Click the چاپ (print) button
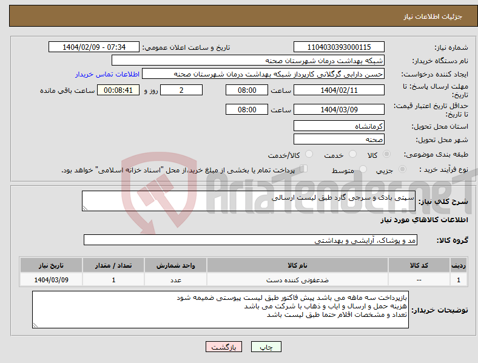 pos(266,347)
